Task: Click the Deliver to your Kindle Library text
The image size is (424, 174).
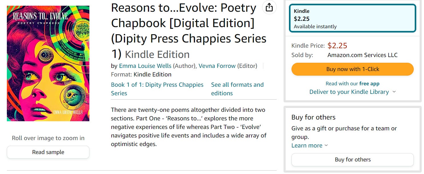Action: pyautogui.click(x=349, y=92)
